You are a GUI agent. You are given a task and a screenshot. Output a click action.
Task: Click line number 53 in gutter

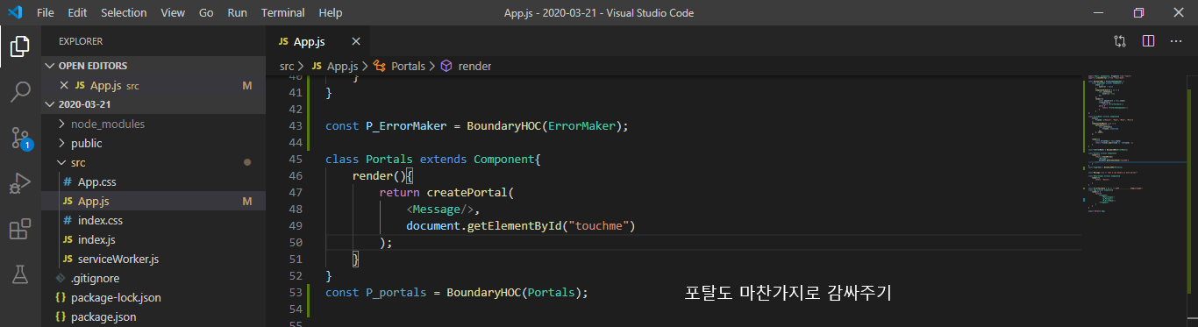(x=296, y=292)
